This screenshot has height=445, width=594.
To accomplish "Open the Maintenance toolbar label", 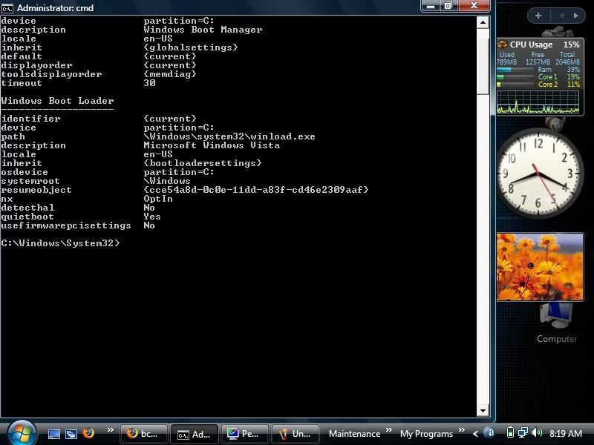I will (354, 434).
